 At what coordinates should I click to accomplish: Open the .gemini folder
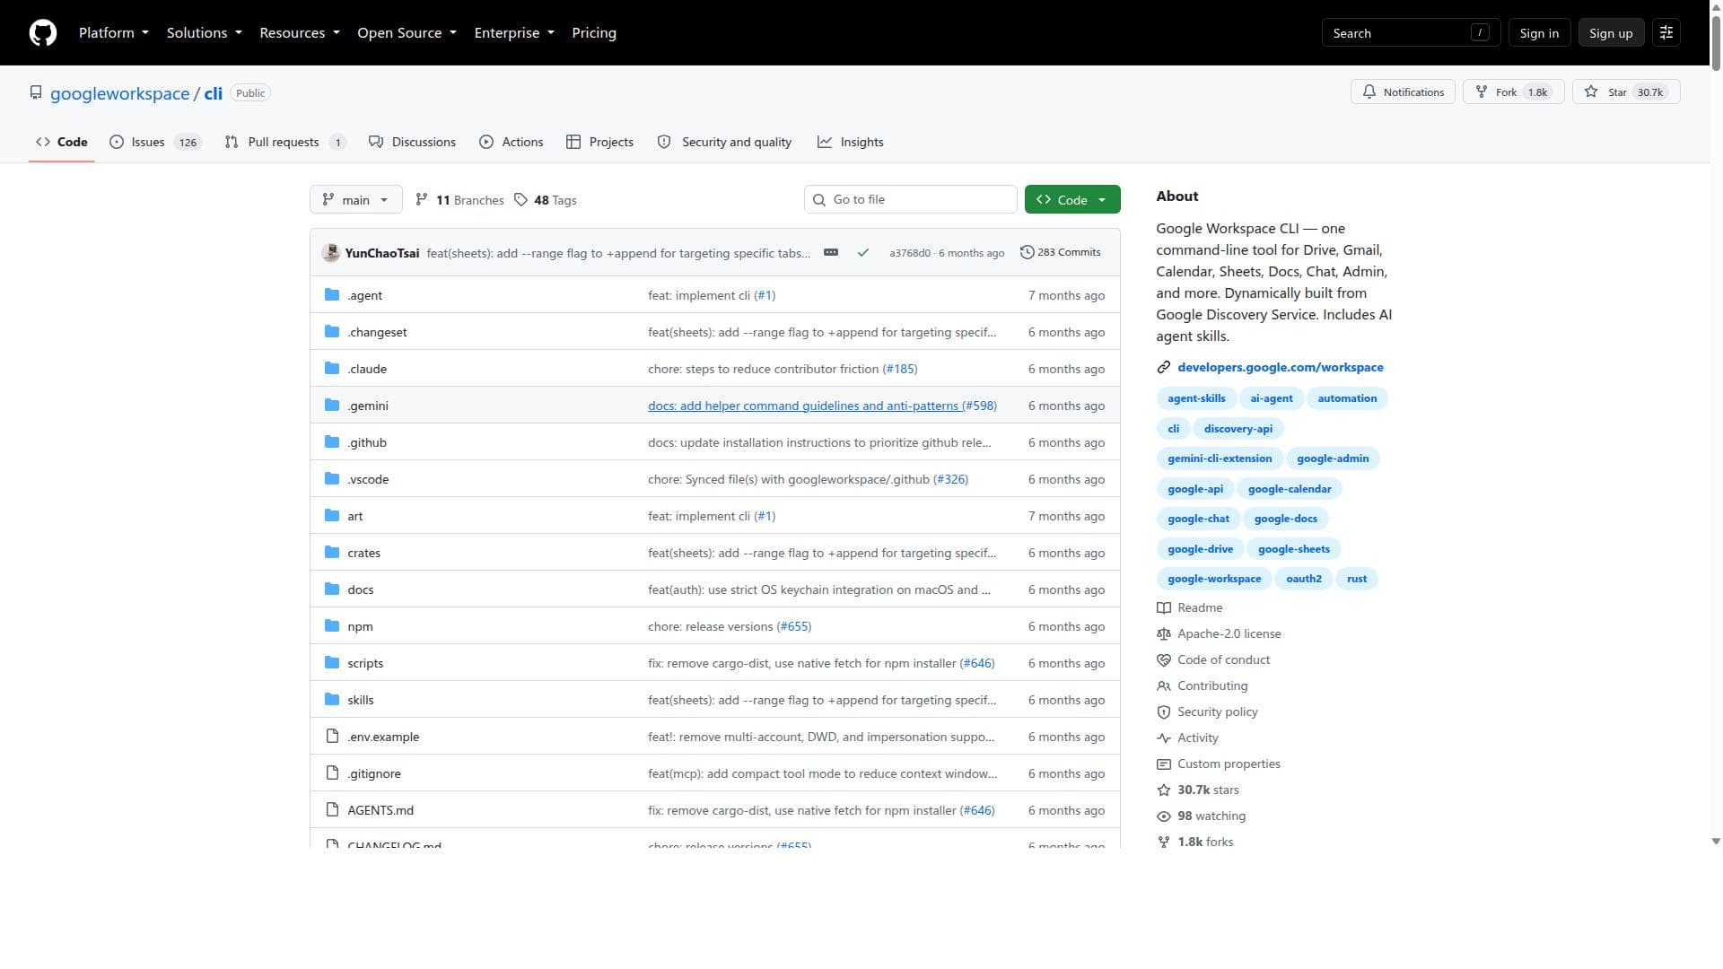368,406
